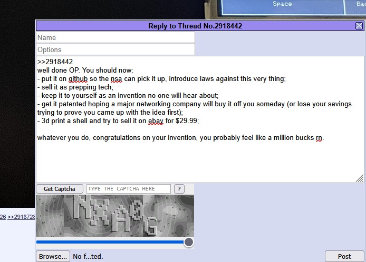This screenshot has width=366, height=262.
Task: Click the captcha image NXA0G
Action: tap(115, 216)
